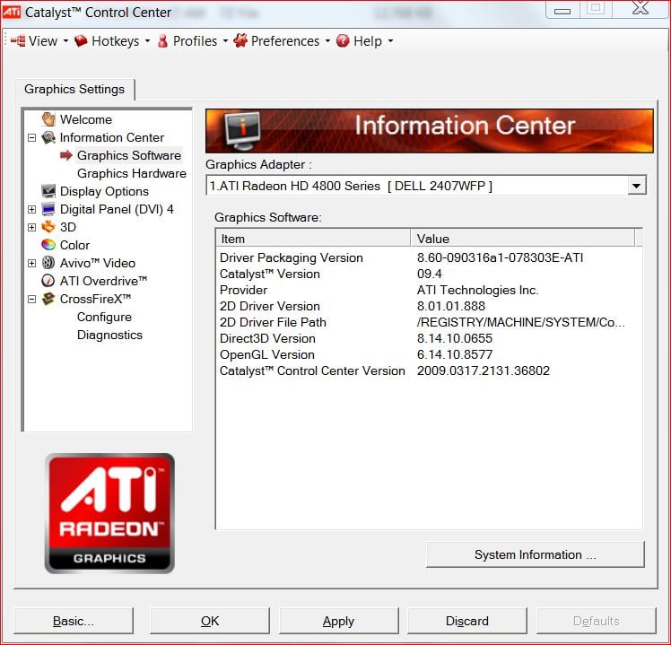Image resolution: width=671 pixels, height=645 pixels.
Task: Open the Help menu
Action: (364, 41)
